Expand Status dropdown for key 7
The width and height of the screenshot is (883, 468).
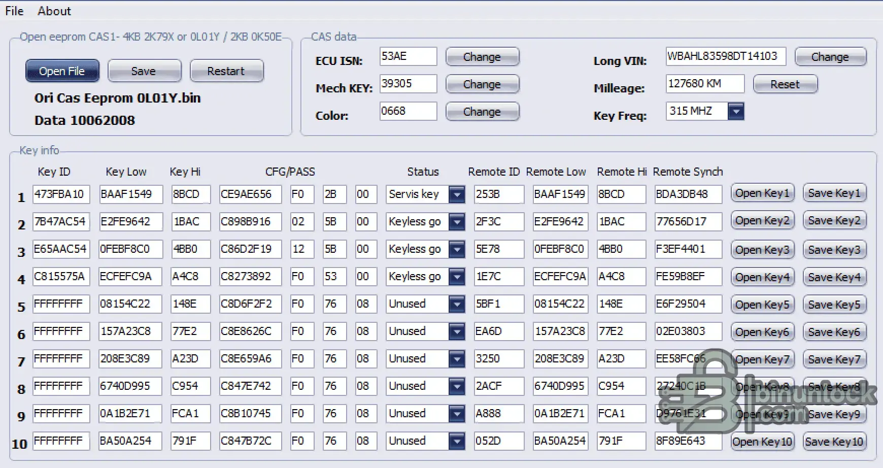click(457, 359)
